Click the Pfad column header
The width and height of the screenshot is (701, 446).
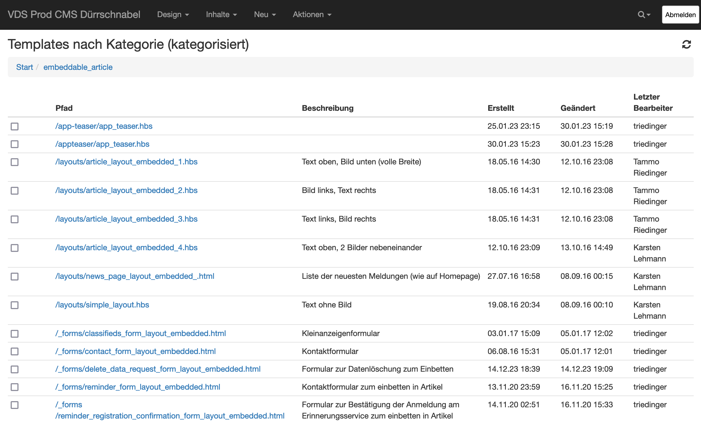[x=64, y=108]
